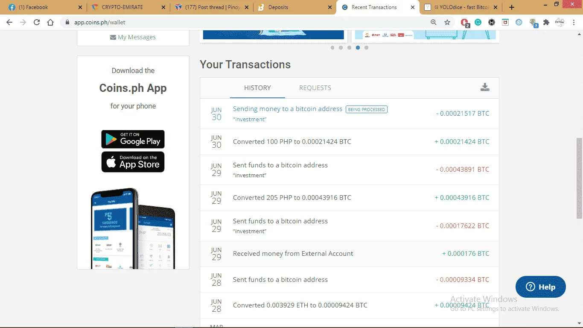Go back to previous page
The width and height of the screenshot is (583, 328).
[9, 23]
